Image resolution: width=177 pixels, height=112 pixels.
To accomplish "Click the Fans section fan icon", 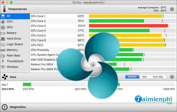I will tap(4, 77).
